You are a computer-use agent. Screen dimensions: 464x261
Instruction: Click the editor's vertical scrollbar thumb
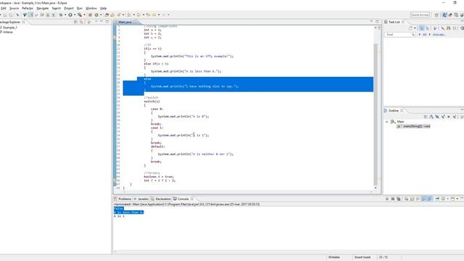point(376,114)
